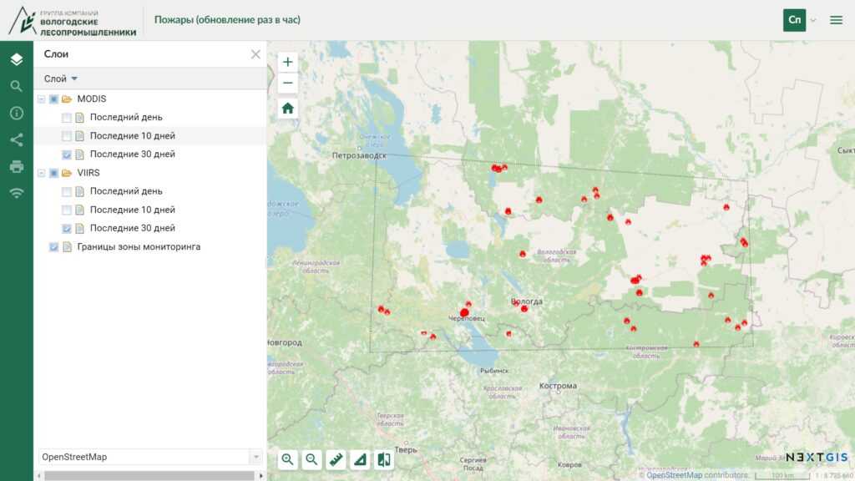Open the search tool in left sidebar
This screenshot has height=481, width=855.
16,86
